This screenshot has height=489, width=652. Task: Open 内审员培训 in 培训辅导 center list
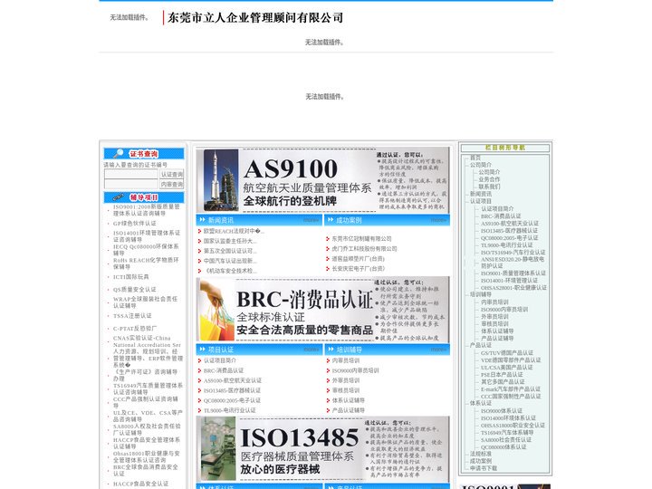point(346,360)
